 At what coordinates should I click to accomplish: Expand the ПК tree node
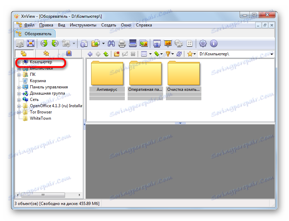[19, 75]
